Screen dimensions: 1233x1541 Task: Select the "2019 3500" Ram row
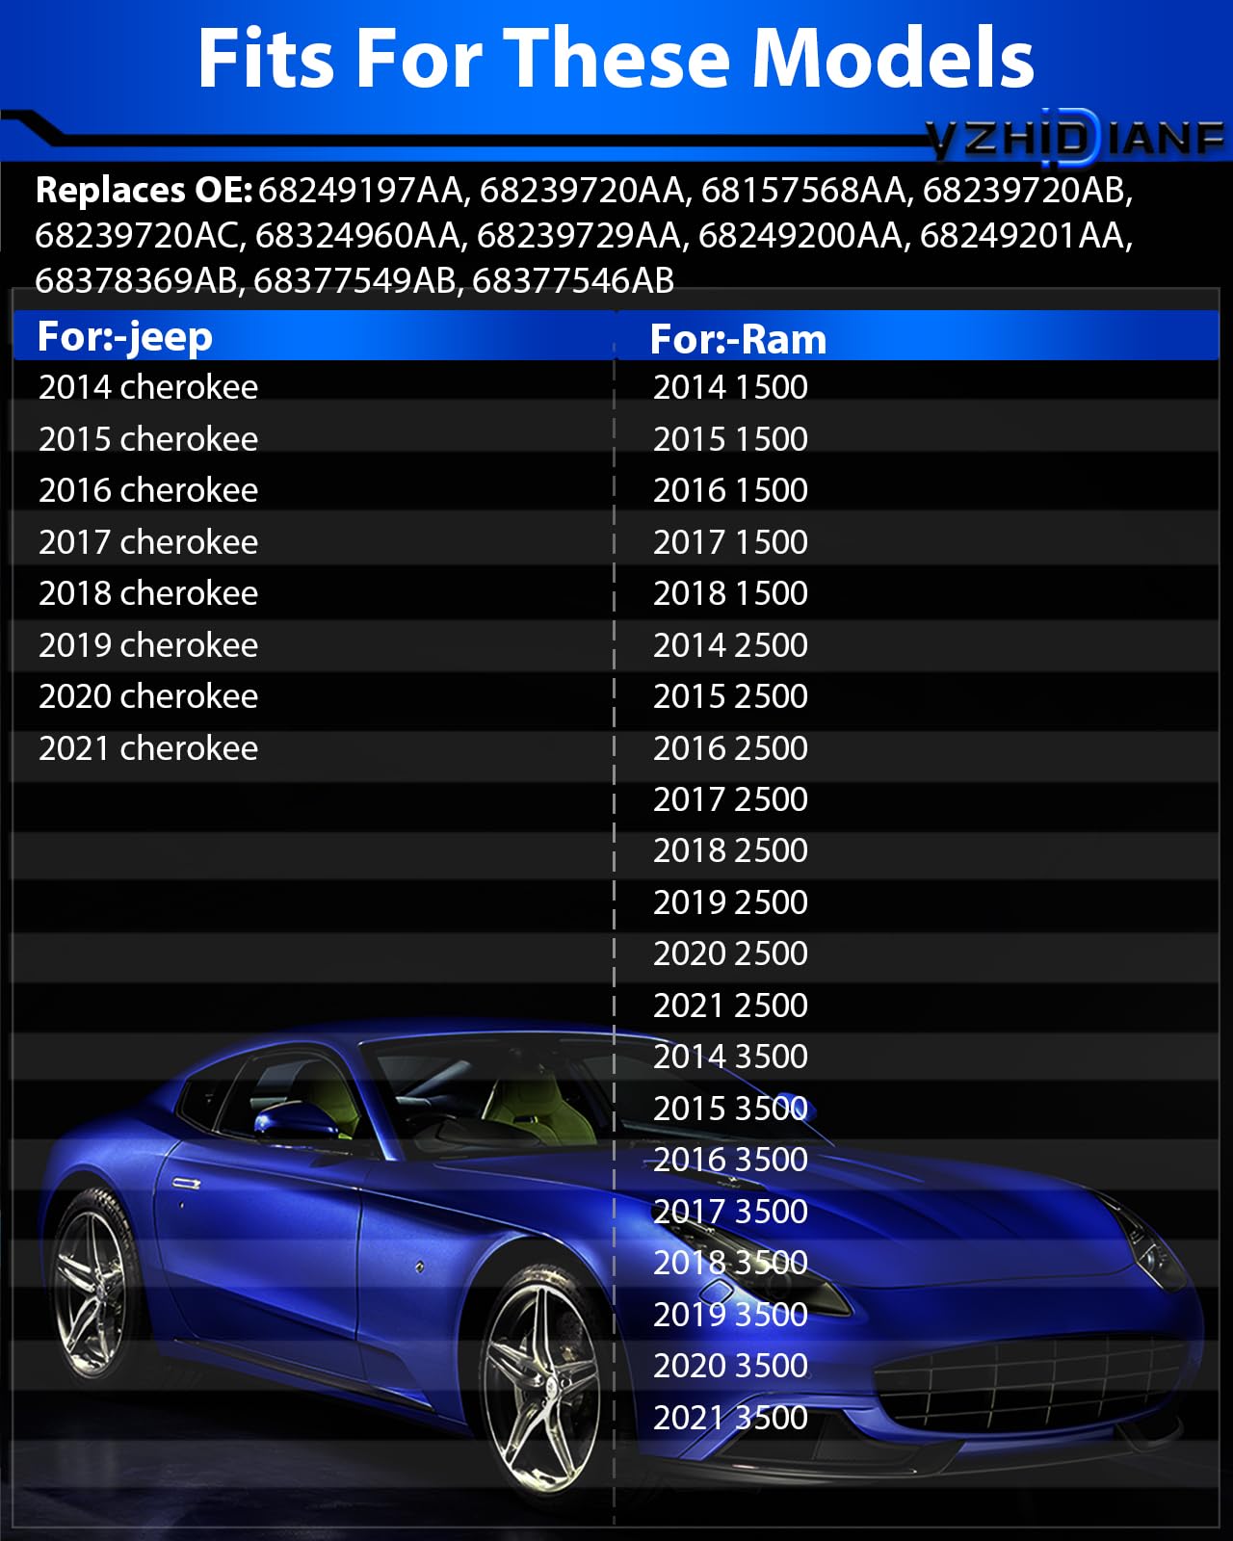click(x=730, y=1315)
